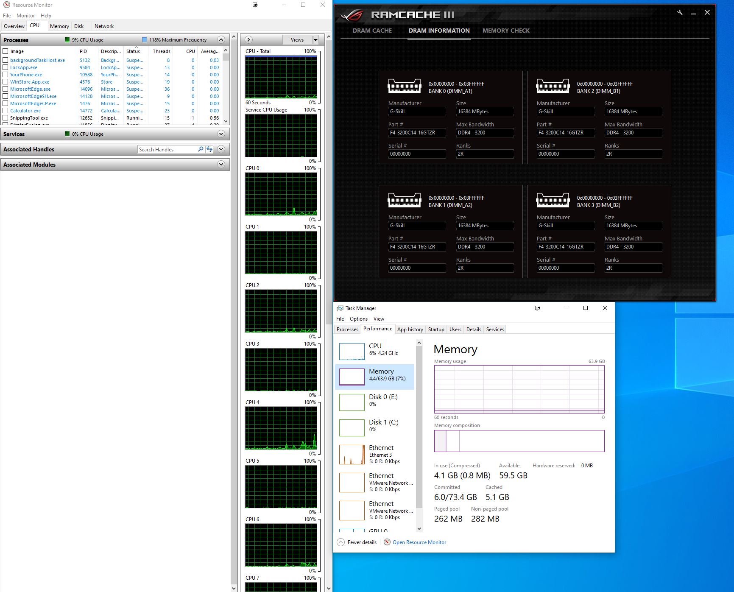
Task: Click the search magnifier in Associated Handles
Action: click(x=201, y=149)
